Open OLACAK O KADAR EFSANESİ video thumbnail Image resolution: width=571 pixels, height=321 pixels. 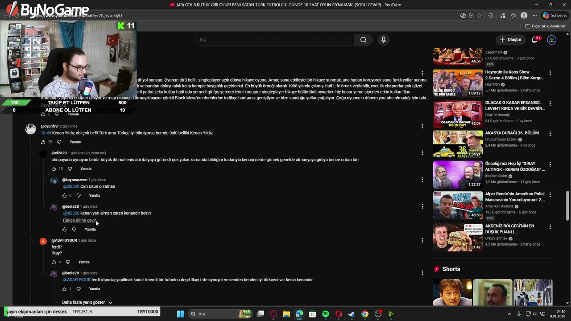point(458,114)
